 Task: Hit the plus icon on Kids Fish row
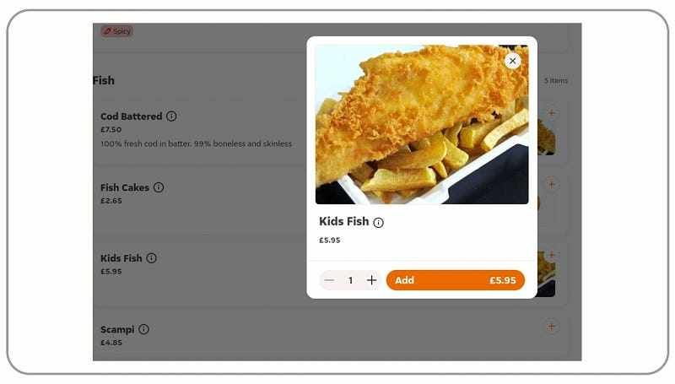[x=552, y=255]
